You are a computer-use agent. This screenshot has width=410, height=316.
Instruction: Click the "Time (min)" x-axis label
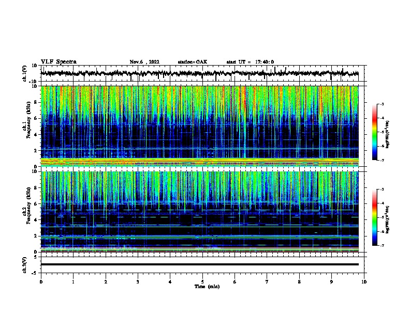(x=207, y=287)
